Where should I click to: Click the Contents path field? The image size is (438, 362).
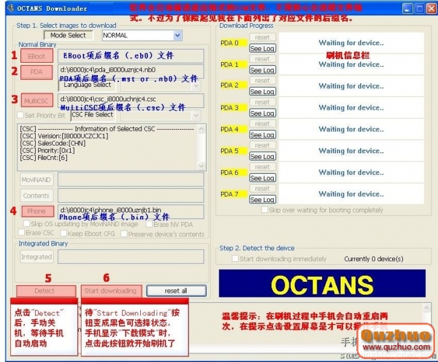point(130,195)
